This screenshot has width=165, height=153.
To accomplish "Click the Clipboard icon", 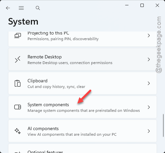I will coord(18,83).
